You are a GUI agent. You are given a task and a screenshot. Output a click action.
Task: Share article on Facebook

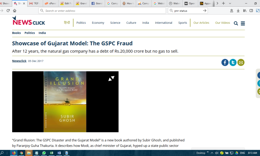pos(225,62)
